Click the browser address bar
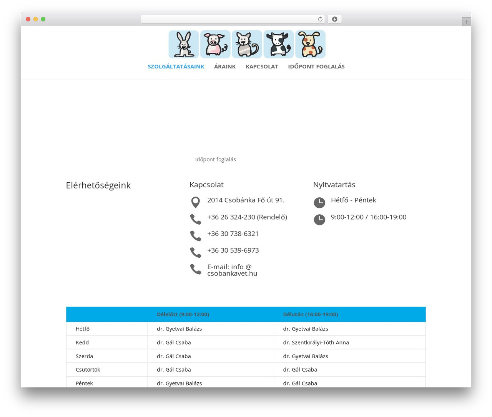The height and width of the screenshot is (417, 492). [x=233, y=19]
